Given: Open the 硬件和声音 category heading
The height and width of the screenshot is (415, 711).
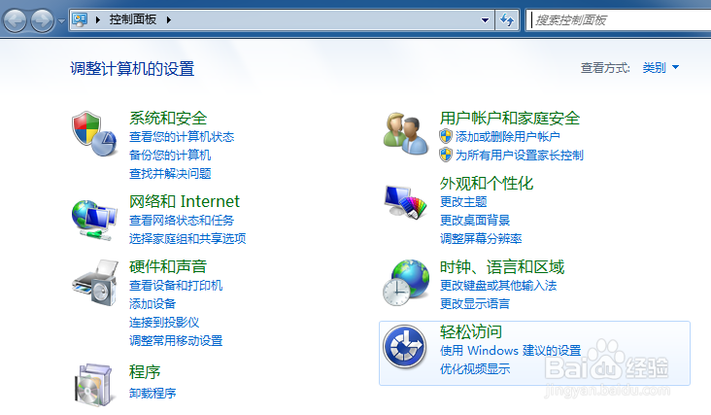Looking at the screenshot, I should tap(168, 266).
